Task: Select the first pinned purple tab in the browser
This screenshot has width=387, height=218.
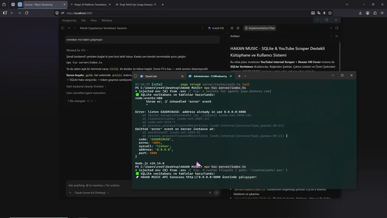Action: pyautogui.click(x=13, y=5)
